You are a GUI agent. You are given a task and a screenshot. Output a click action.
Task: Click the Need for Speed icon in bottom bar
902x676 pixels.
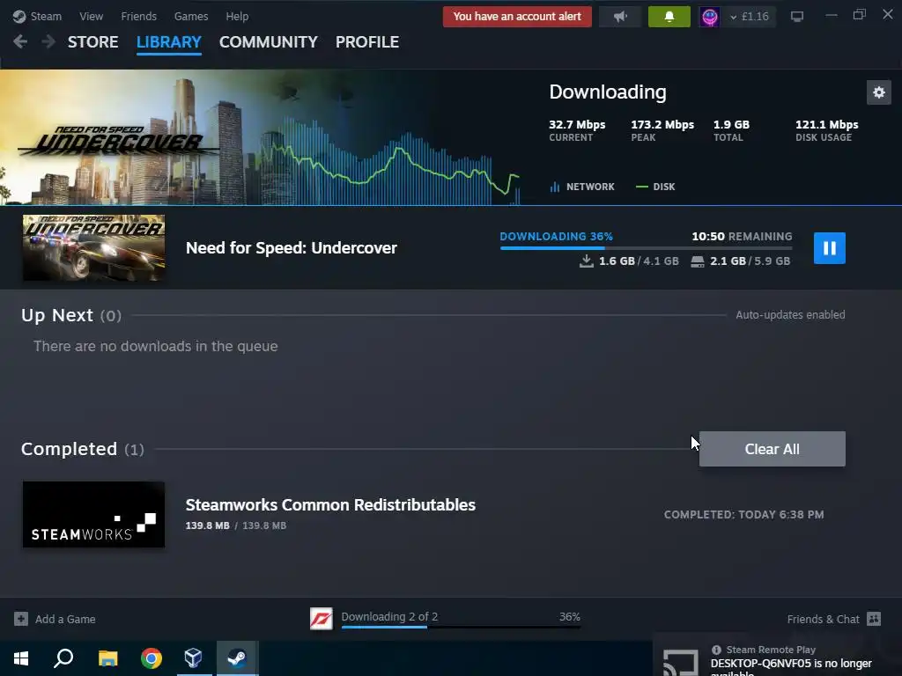pyautogui.click(x=321, y=619)
